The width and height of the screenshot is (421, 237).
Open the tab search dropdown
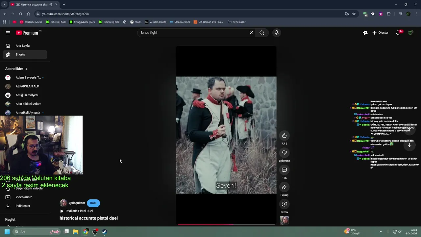[4, 4]
